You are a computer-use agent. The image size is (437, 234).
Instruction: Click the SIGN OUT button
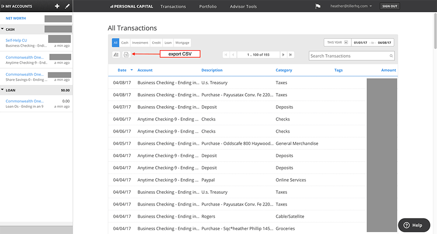pos(390,6)
